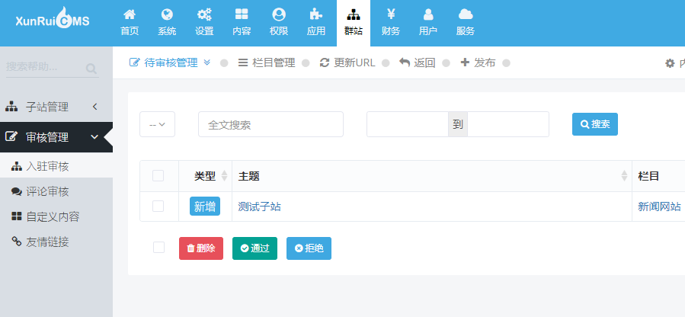Open the -- search field dropdown
685x317 pixels.
tap(157, 124)
